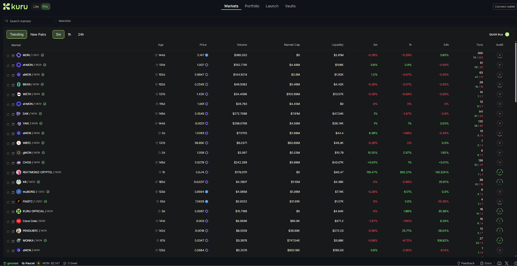Sort by the Market Cap column header

coord(292,45)
